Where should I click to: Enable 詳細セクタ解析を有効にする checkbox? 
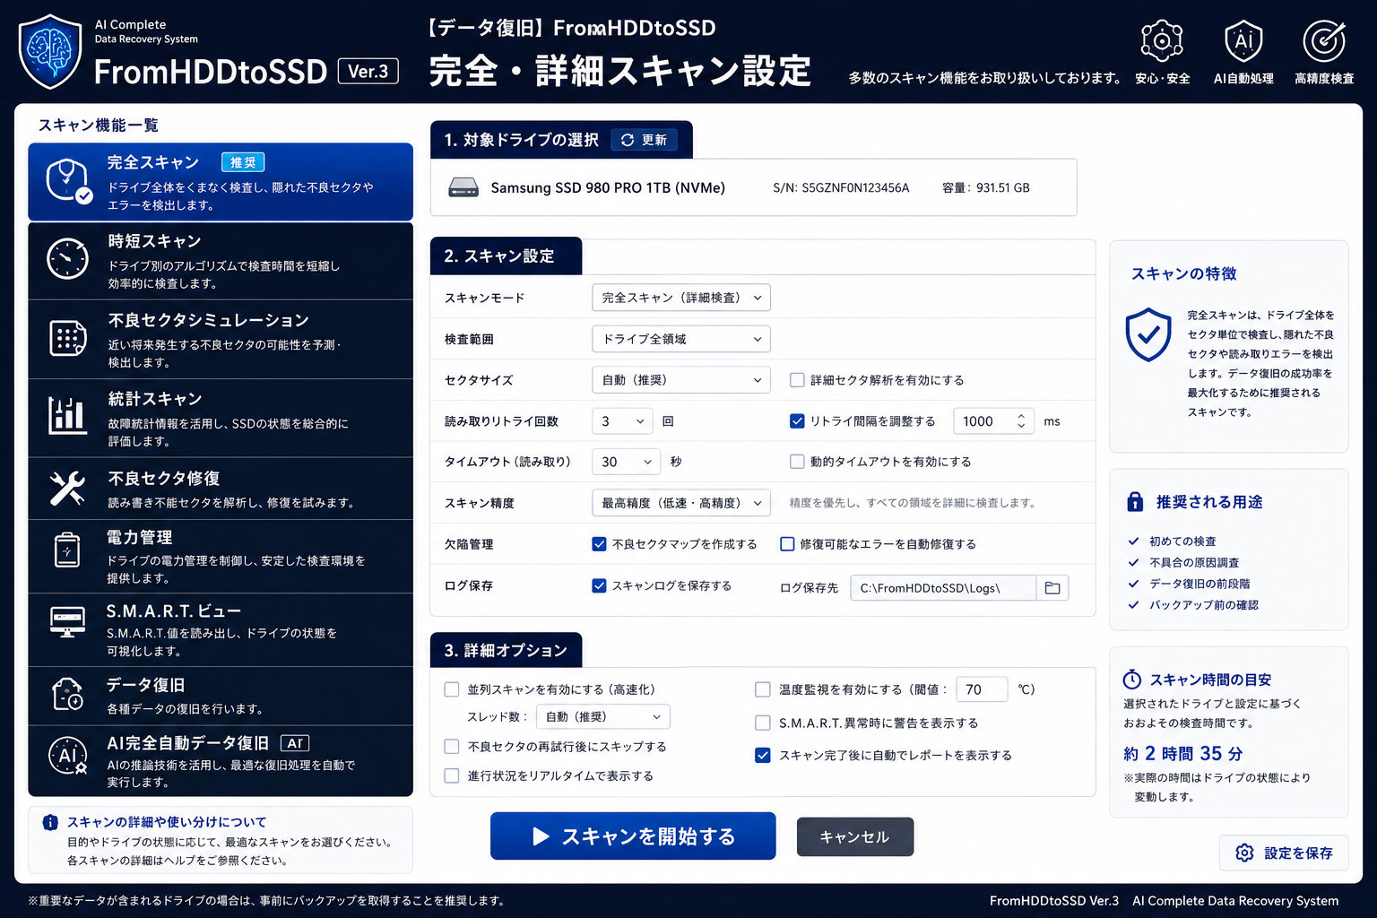pyautogui.click(x=796, y=380)
